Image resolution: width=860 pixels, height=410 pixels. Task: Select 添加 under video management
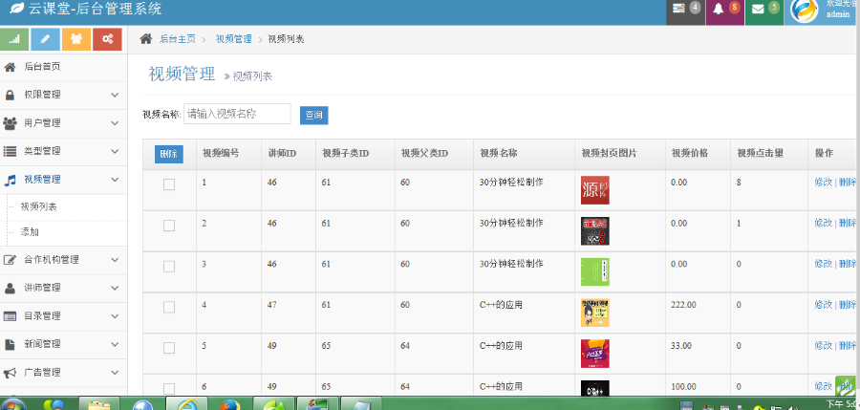pos(31,231)
